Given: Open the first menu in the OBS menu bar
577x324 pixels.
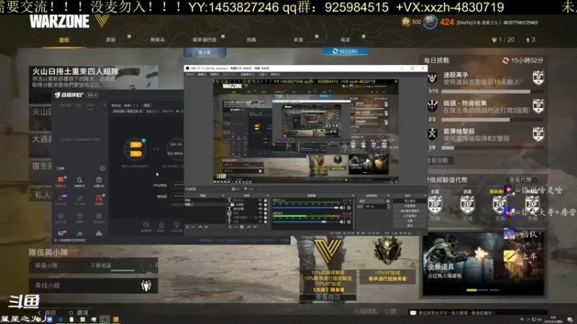Looking at the screenshot, I should [x=190, y=74].
